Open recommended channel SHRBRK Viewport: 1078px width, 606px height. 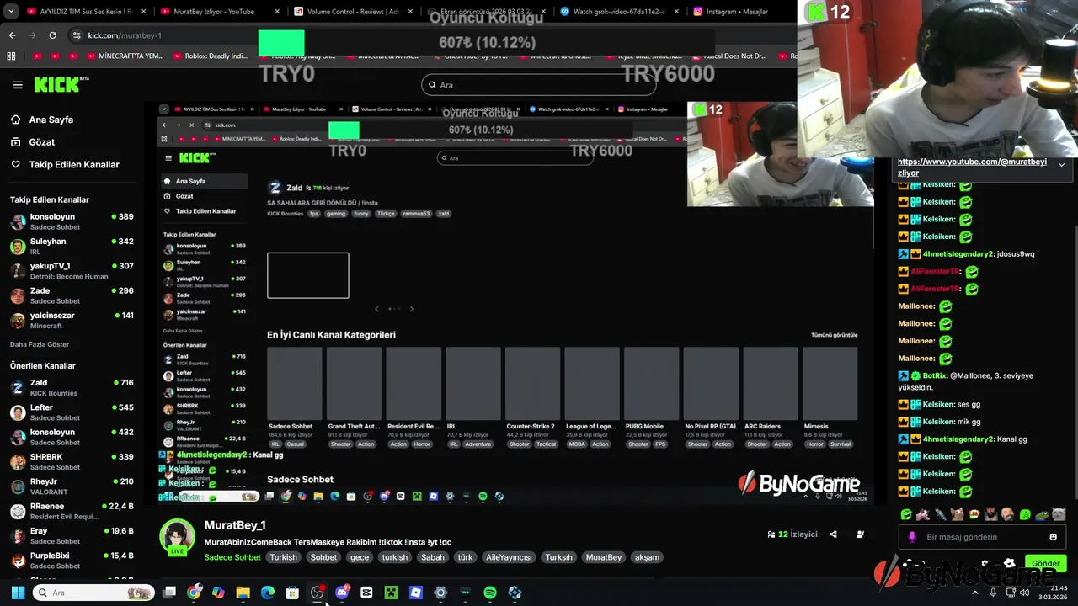[72, 461]
